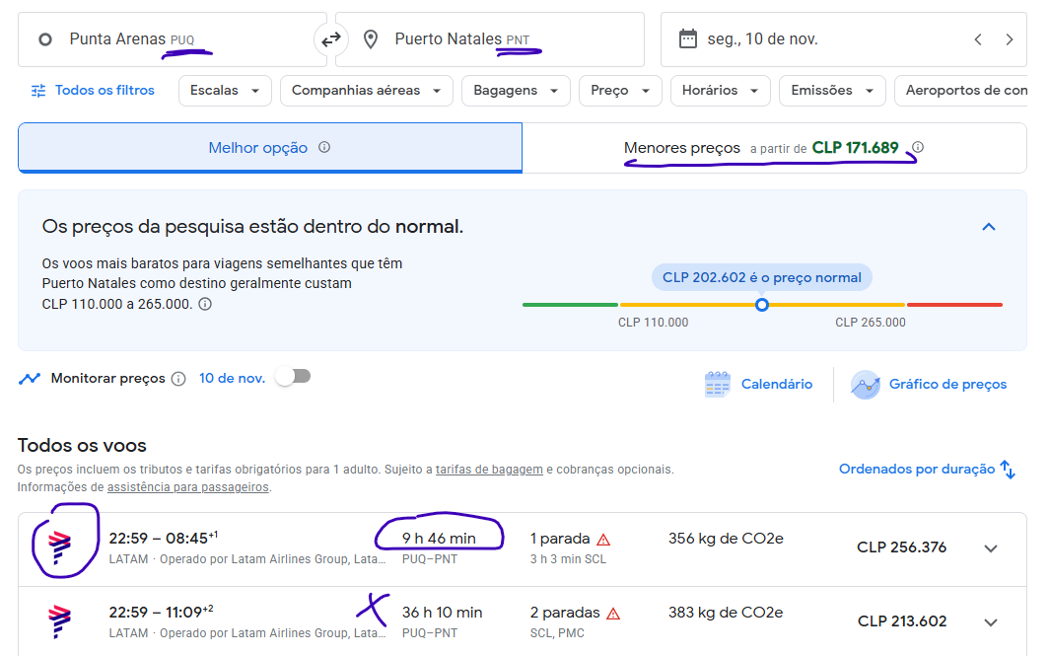
Task: Open the tarifas de bagagem link
Action: [489, 470]
